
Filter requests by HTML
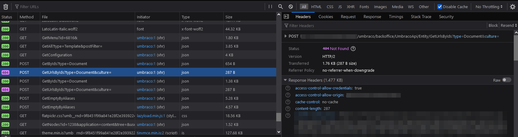click(x=316, y=7)
